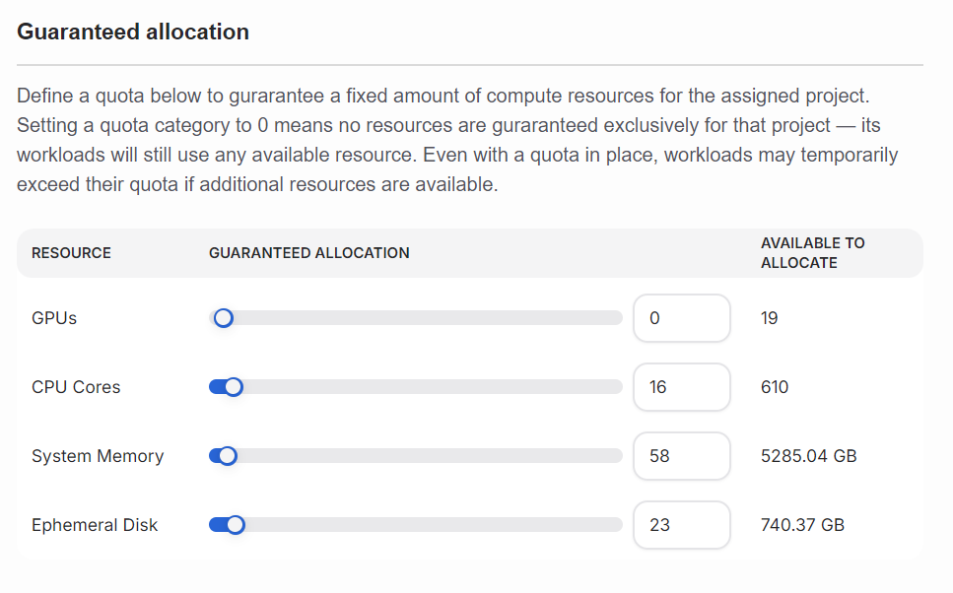Screen dimensions: 953x593
Task: Click the System Memory row label
Action: point(98,456)
